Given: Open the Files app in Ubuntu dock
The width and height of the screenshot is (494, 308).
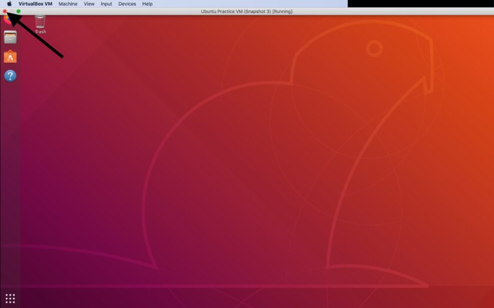Looking at the screenshot, I should (x=10, y=38).
